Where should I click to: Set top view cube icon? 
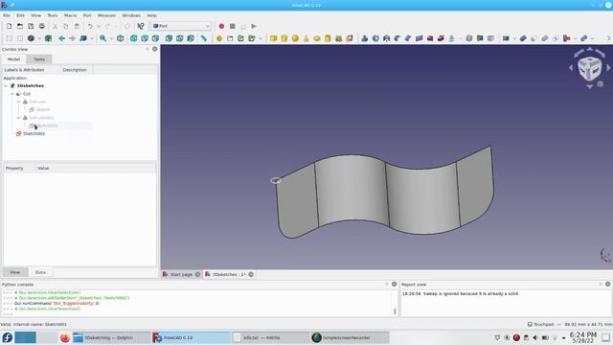pos(145,38)
